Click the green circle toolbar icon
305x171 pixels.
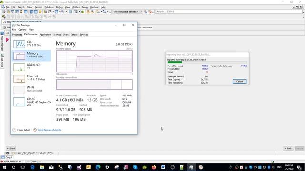[83, 12]
